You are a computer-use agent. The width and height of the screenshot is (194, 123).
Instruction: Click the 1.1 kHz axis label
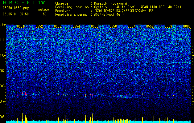coord(3,40)
